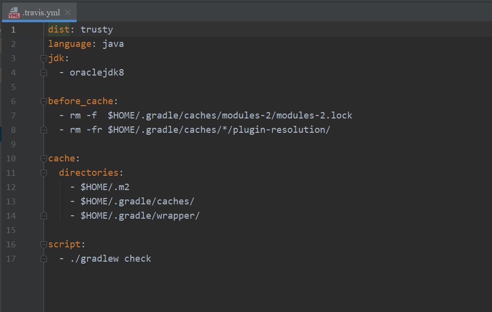492x312 pixels.
Task: Select the .travis.yml tab label
Action: point(41,12)
